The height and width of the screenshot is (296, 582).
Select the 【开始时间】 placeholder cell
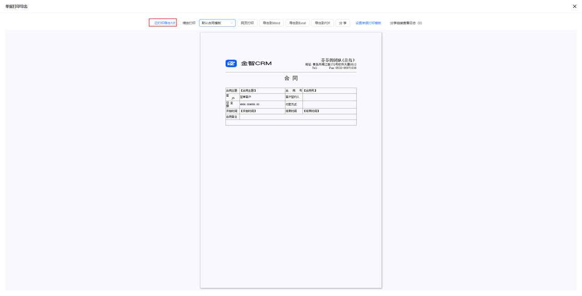pyautogui.click(x=262, y=111)
